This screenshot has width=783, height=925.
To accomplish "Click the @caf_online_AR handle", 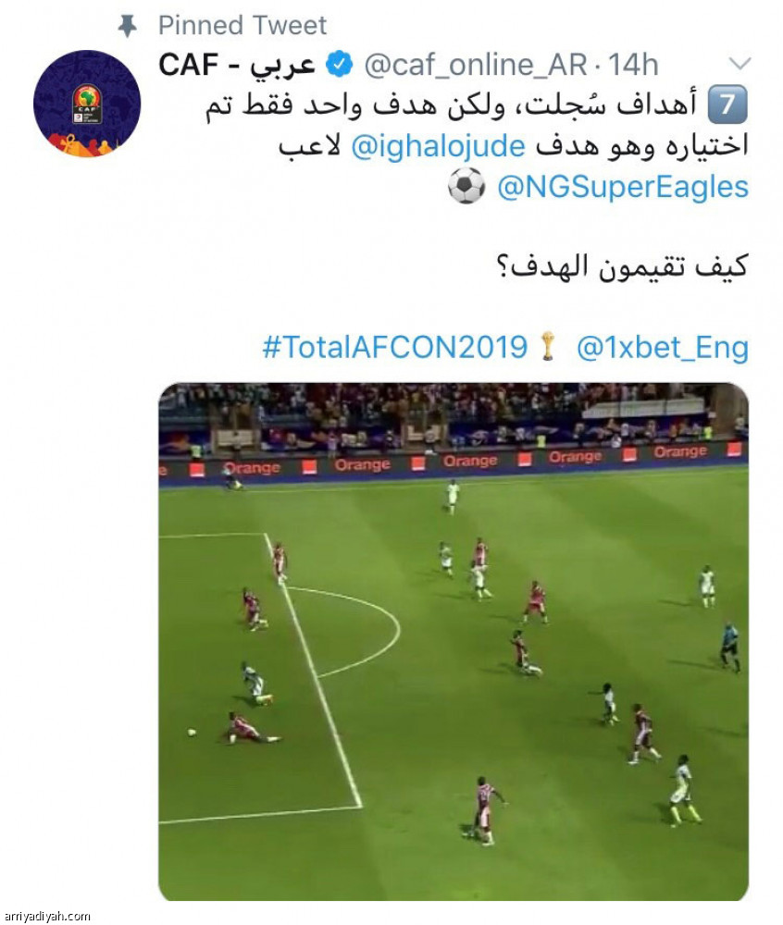I will pyautogui.click(x=476, y=65).
